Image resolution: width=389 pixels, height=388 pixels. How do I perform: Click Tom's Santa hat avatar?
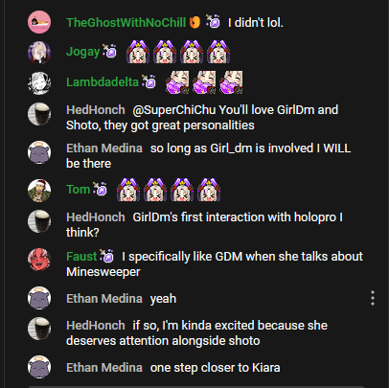[39, 191]
